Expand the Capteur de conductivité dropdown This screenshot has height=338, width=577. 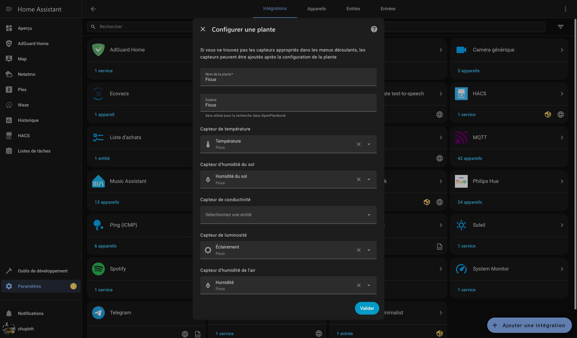tap(369, 215)
